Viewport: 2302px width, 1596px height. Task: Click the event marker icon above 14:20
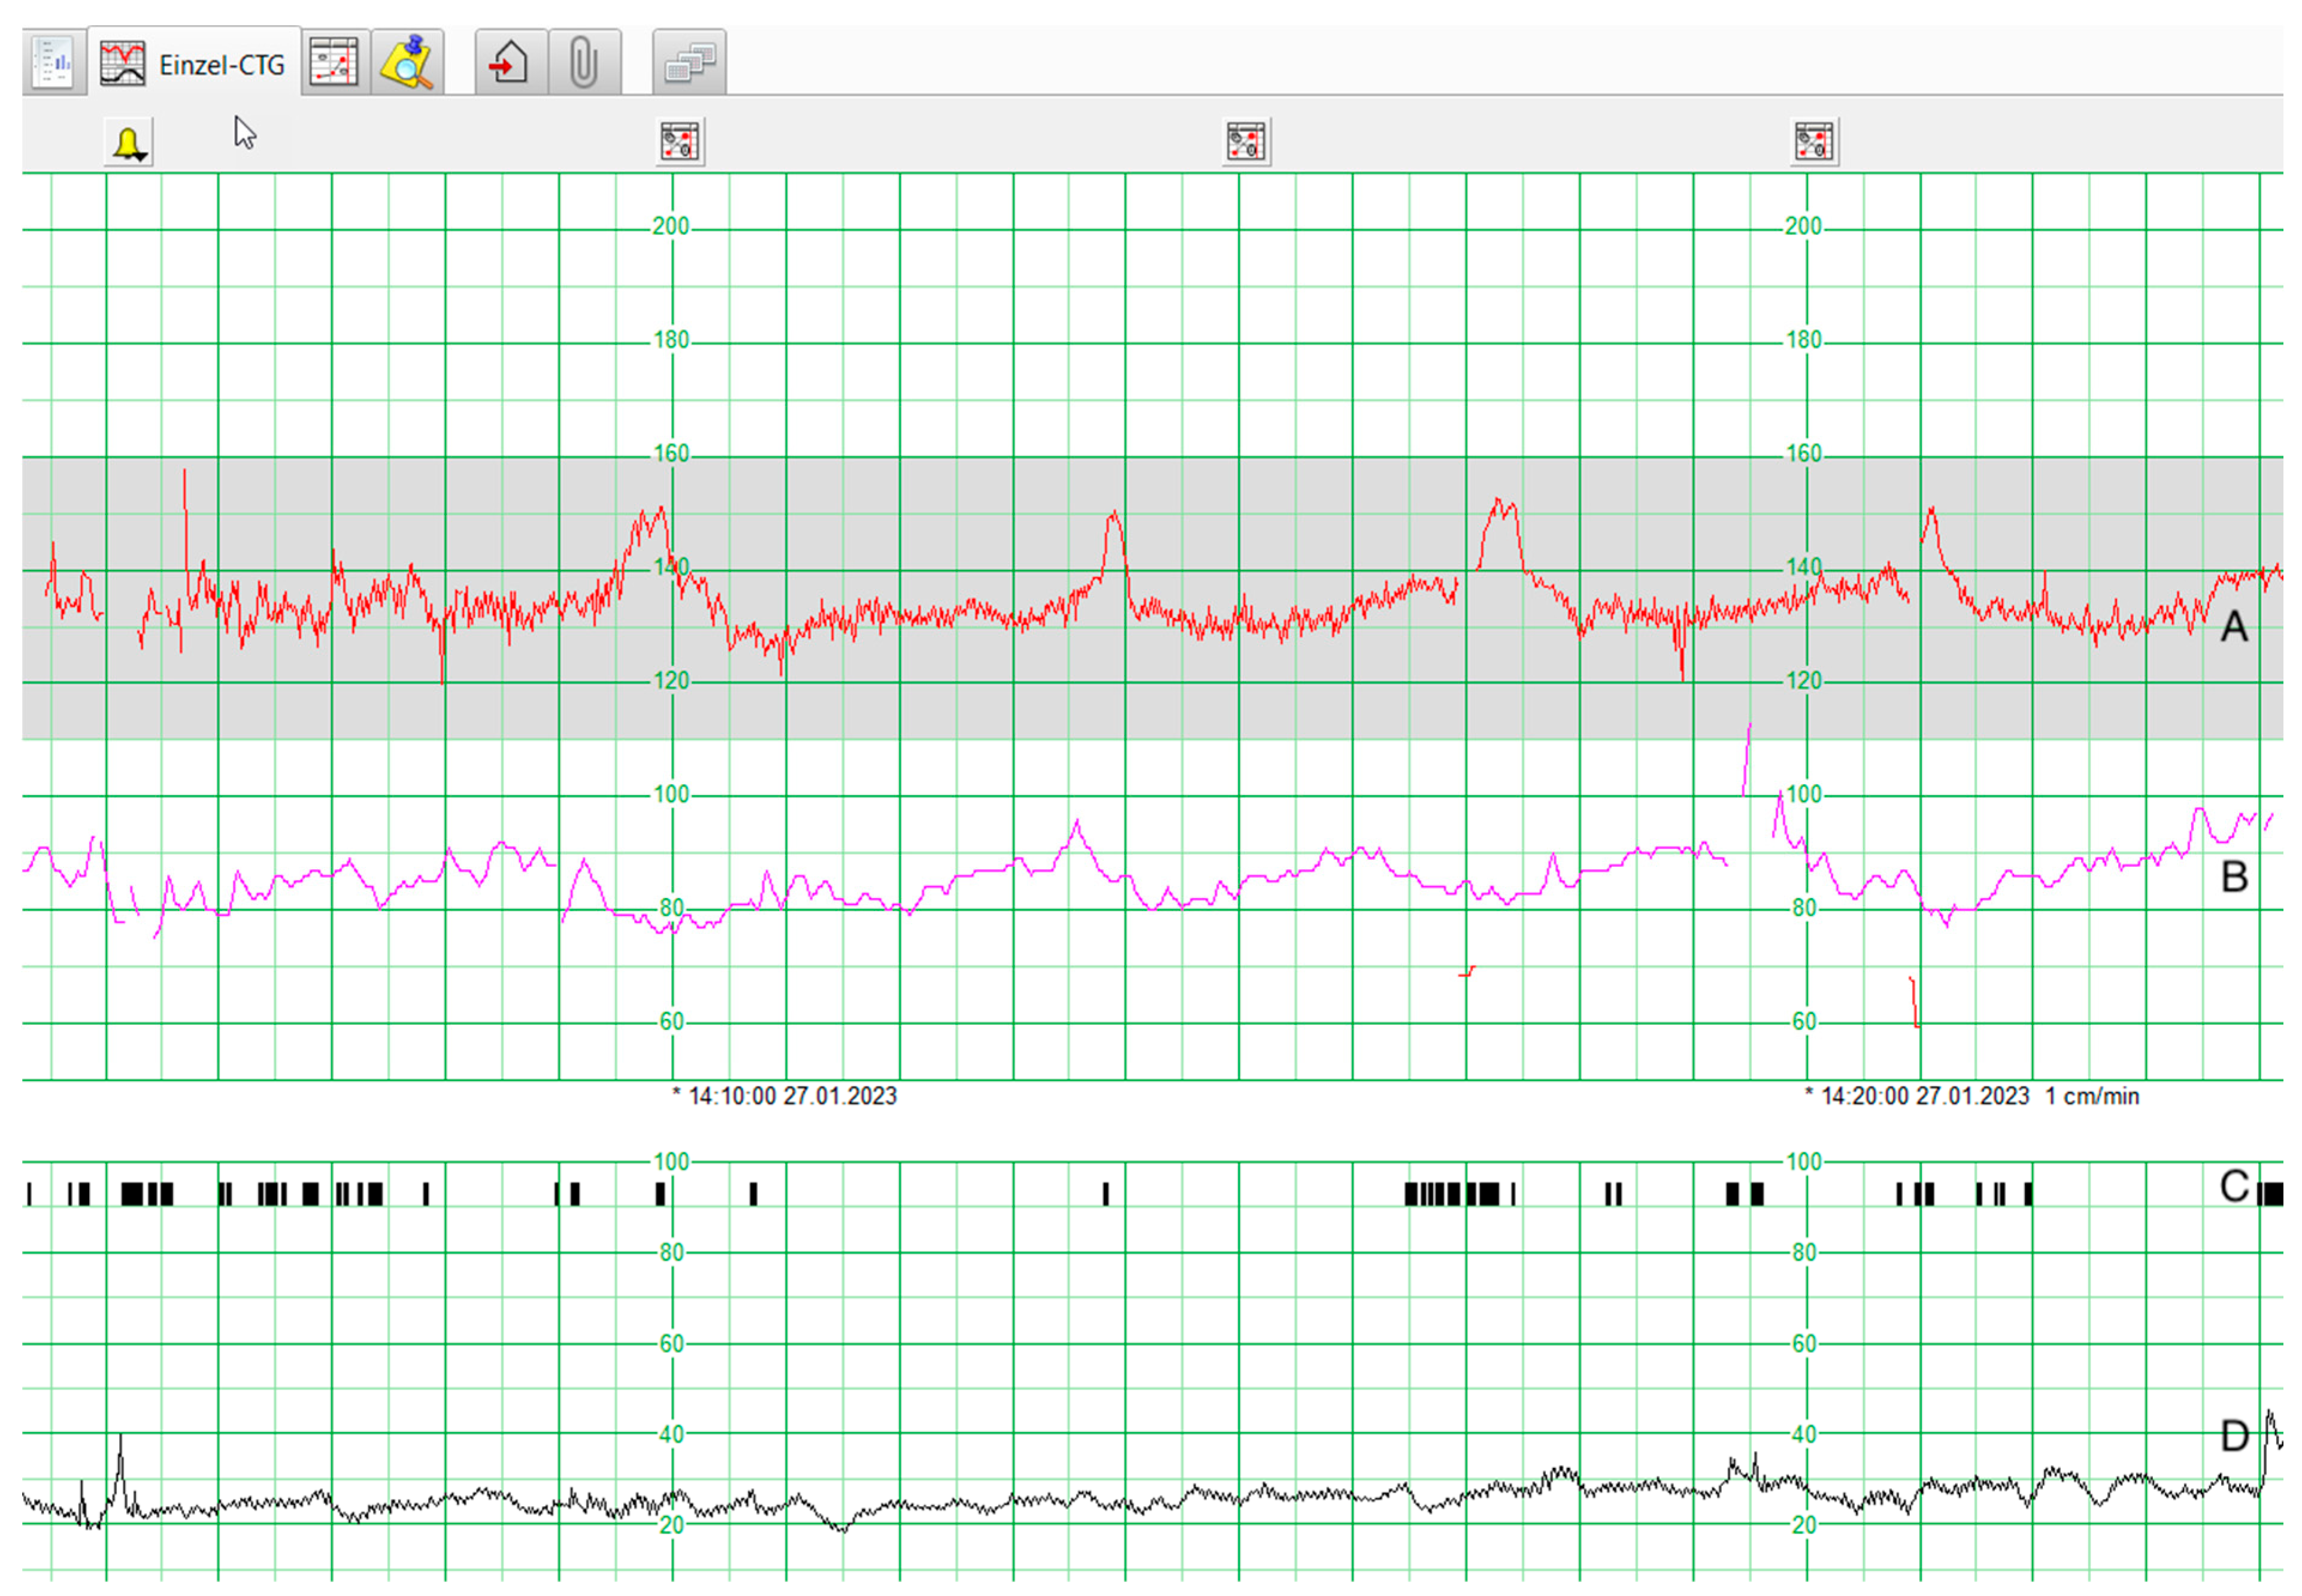point(1813,142)
